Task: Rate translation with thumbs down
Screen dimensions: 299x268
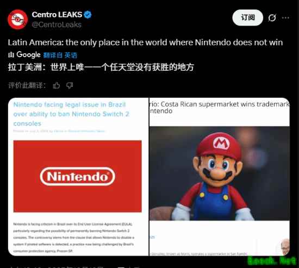Action: 70,85
